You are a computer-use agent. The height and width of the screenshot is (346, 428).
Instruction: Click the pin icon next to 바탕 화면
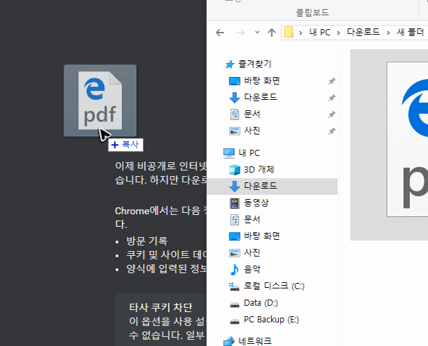[x=332, y=81]
